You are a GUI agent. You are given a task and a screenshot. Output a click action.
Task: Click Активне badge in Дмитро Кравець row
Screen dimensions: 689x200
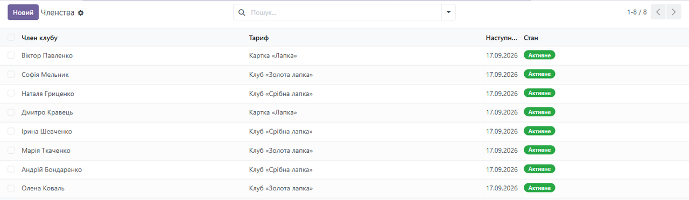[539, 112]
